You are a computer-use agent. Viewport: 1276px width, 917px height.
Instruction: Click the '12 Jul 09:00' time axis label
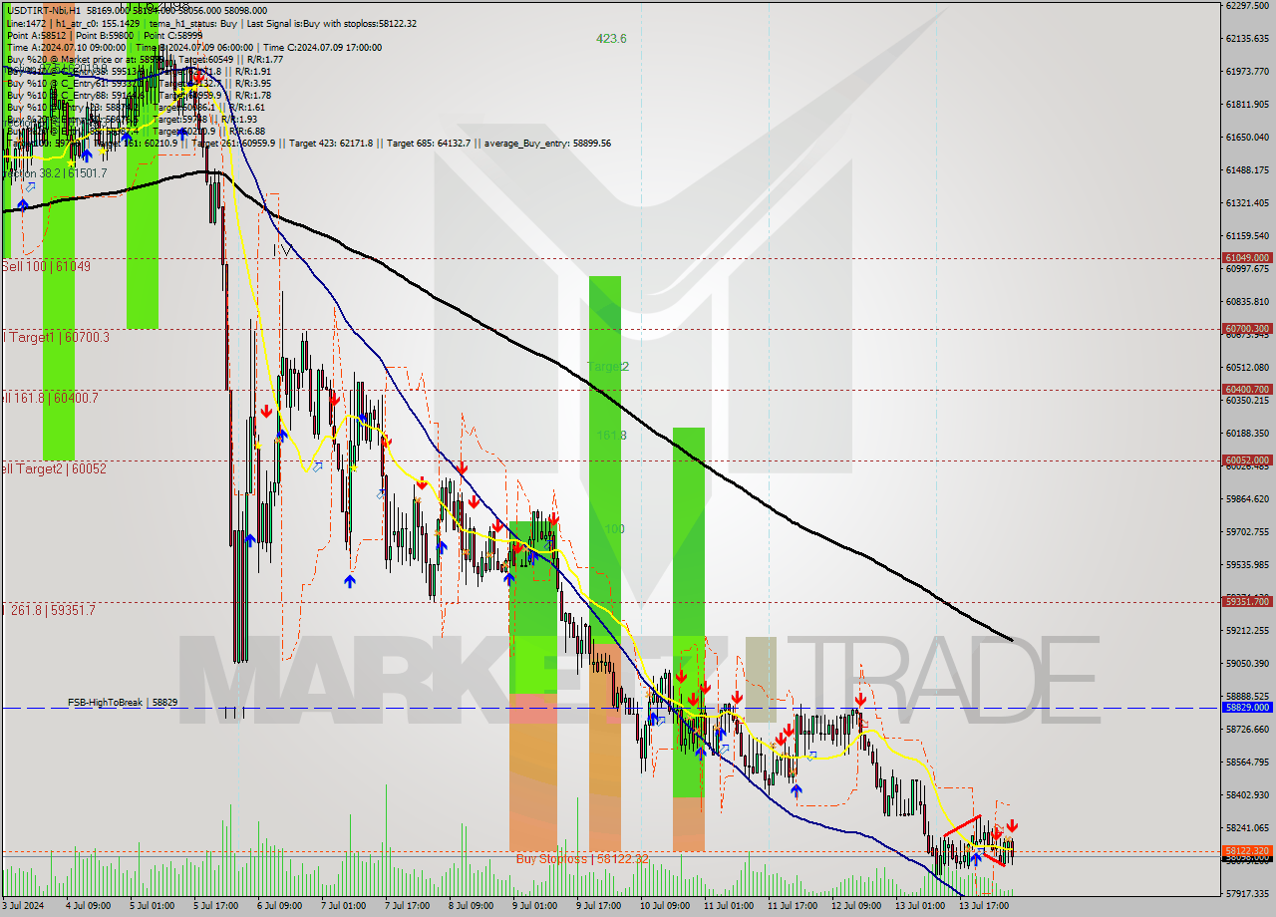tap(855, 907)
